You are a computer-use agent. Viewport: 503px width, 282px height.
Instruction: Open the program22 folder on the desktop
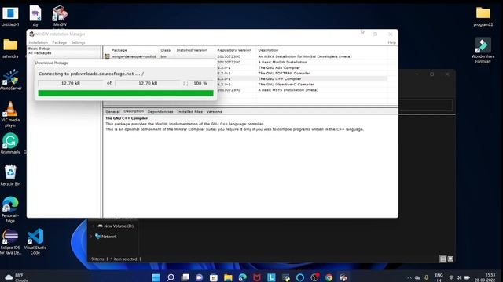483,16
